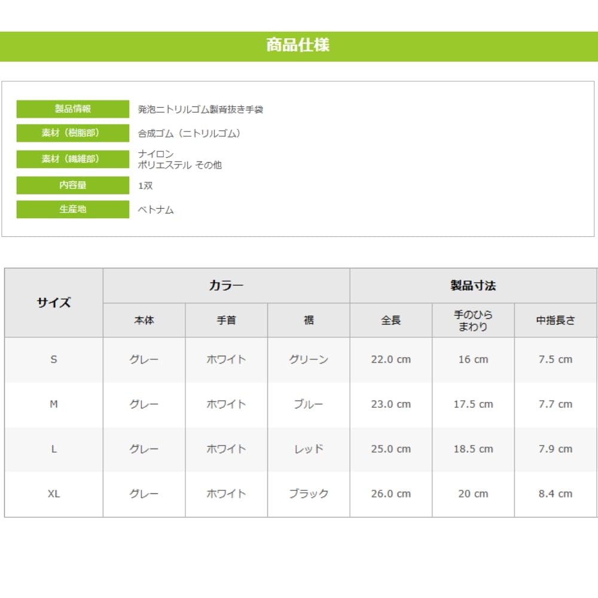This screenshot has height=598, width=598.
Task: Click the 素材（繊維部） label
Action: tap(72, 159)
